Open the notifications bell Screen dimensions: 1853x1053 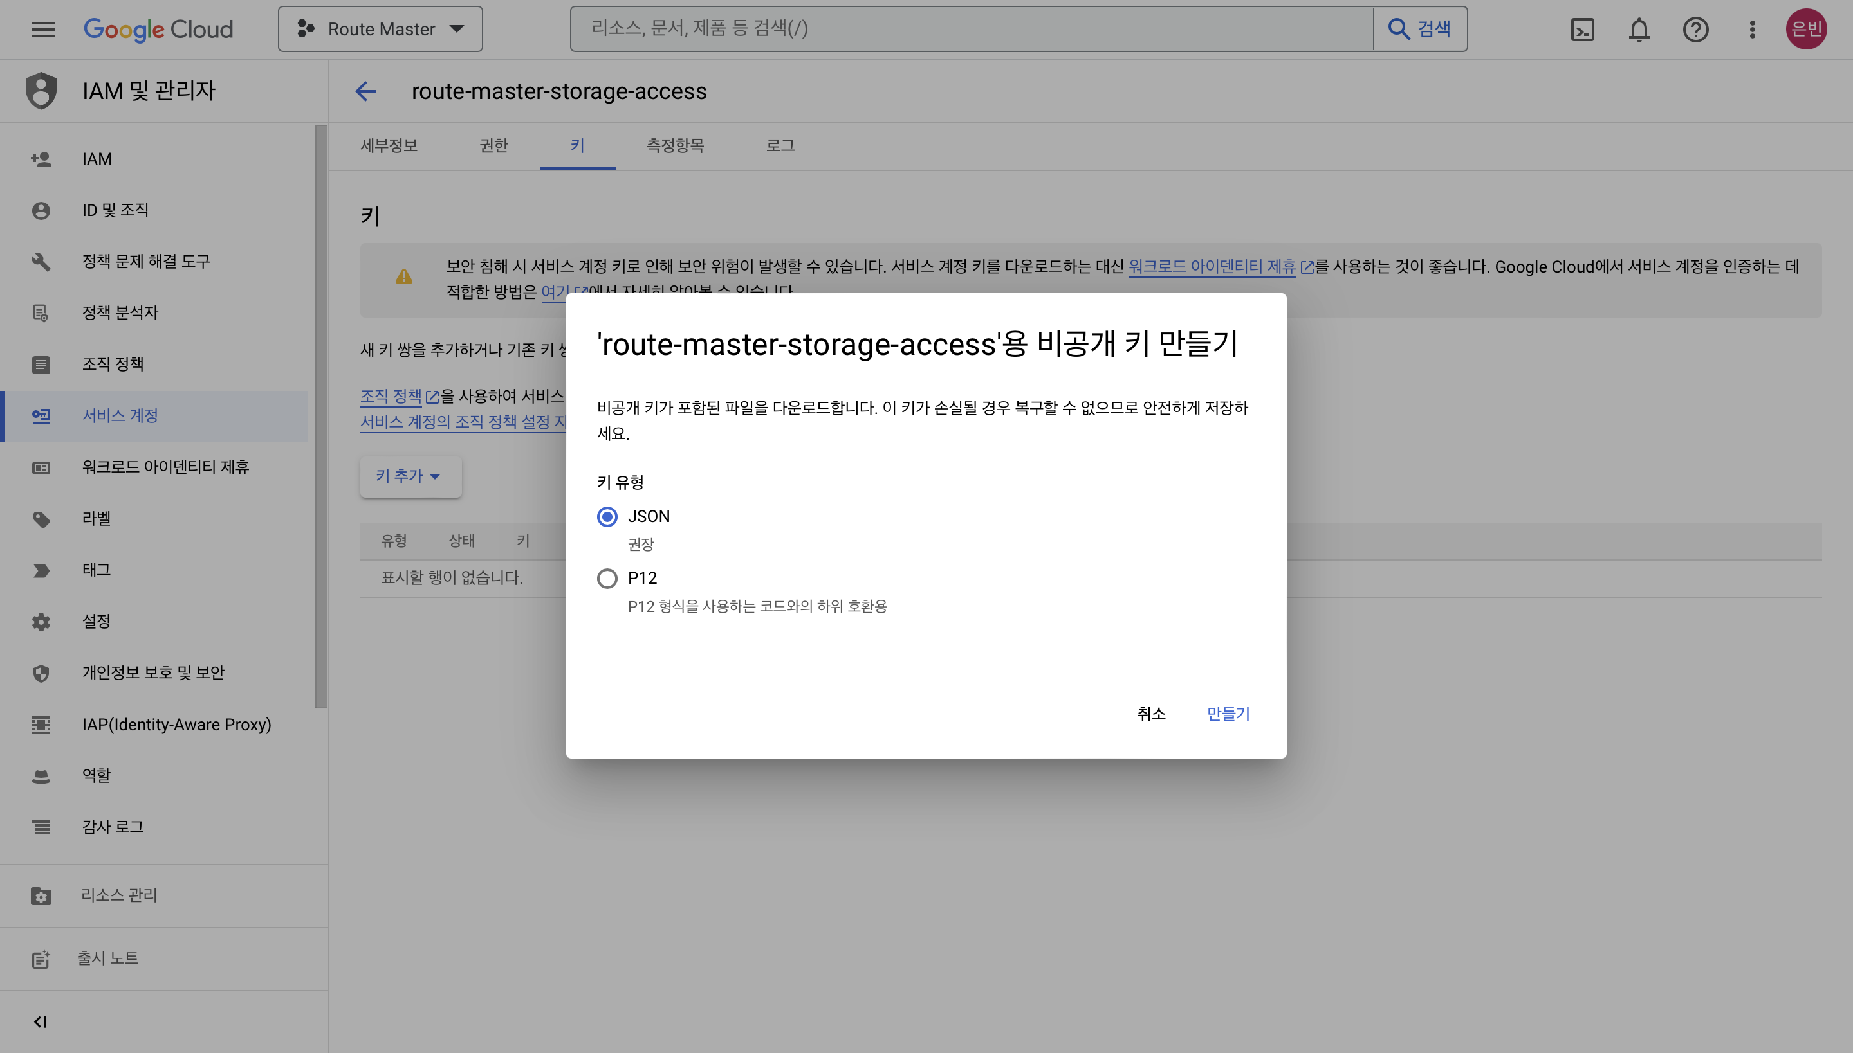[1639, 30]
